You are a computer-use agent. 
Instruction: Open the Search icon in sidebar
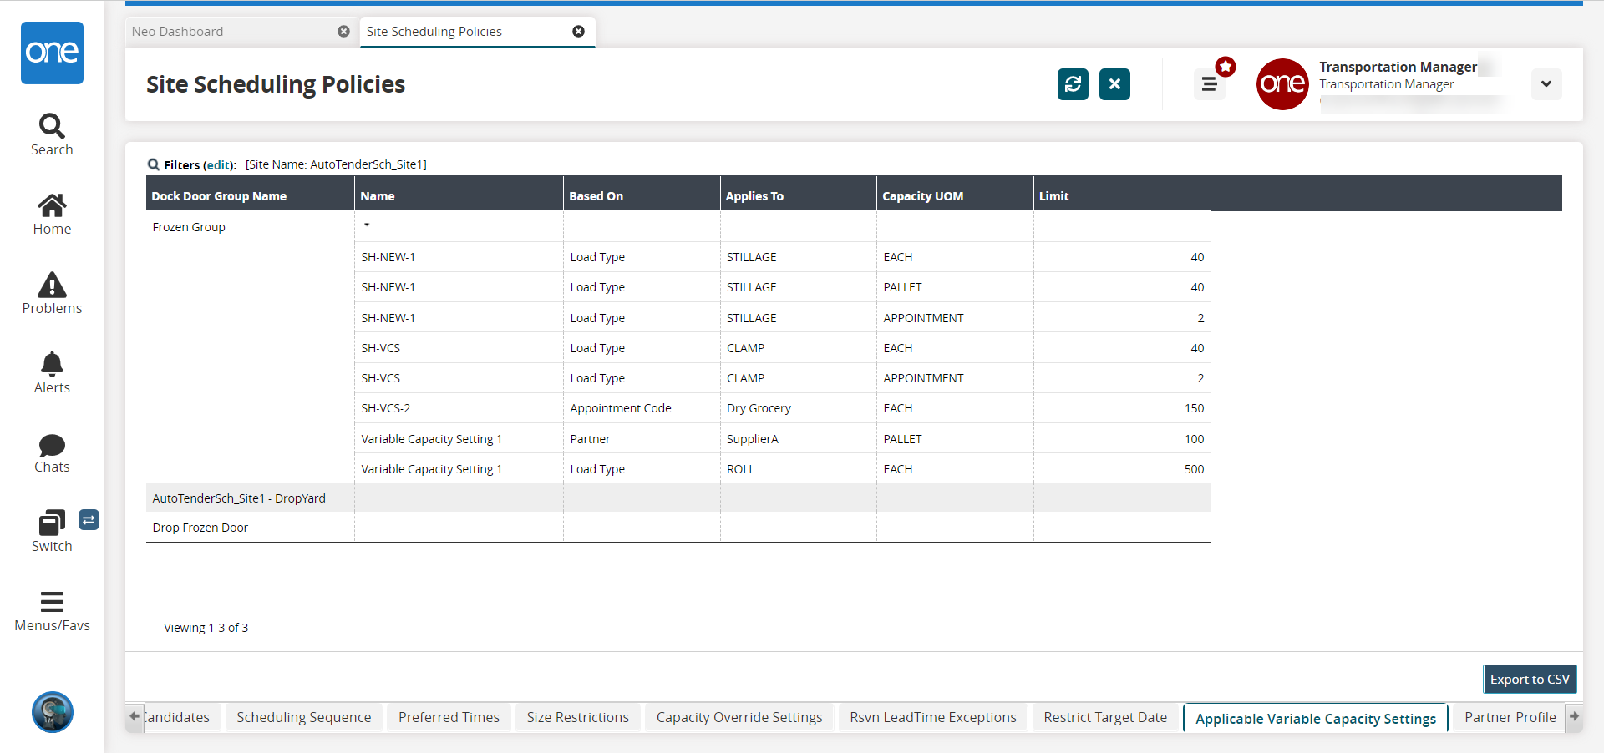pyautogui.click(x=52, y=127)
